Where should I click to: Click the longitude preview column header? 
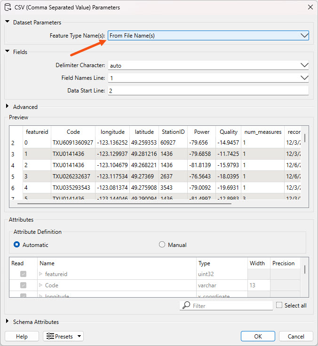click(112, 132)
